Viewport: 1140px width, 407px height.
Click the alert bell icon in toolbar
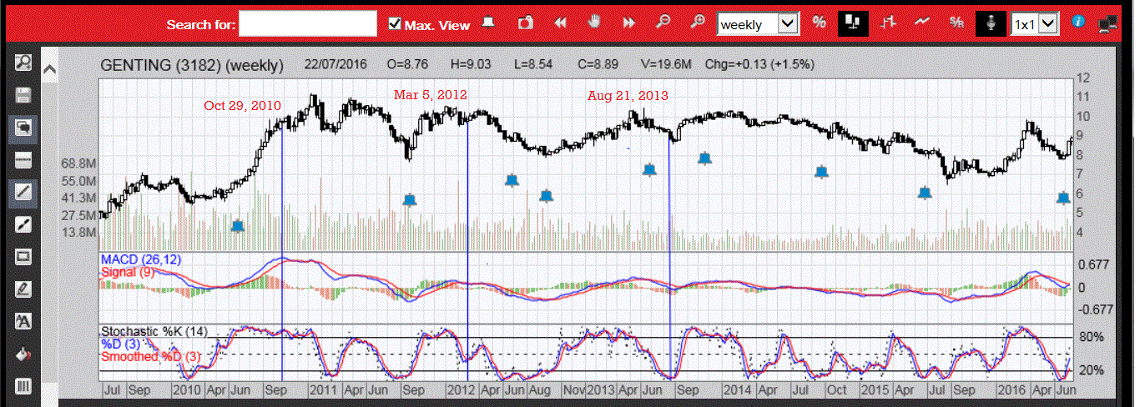pos(489,23)
